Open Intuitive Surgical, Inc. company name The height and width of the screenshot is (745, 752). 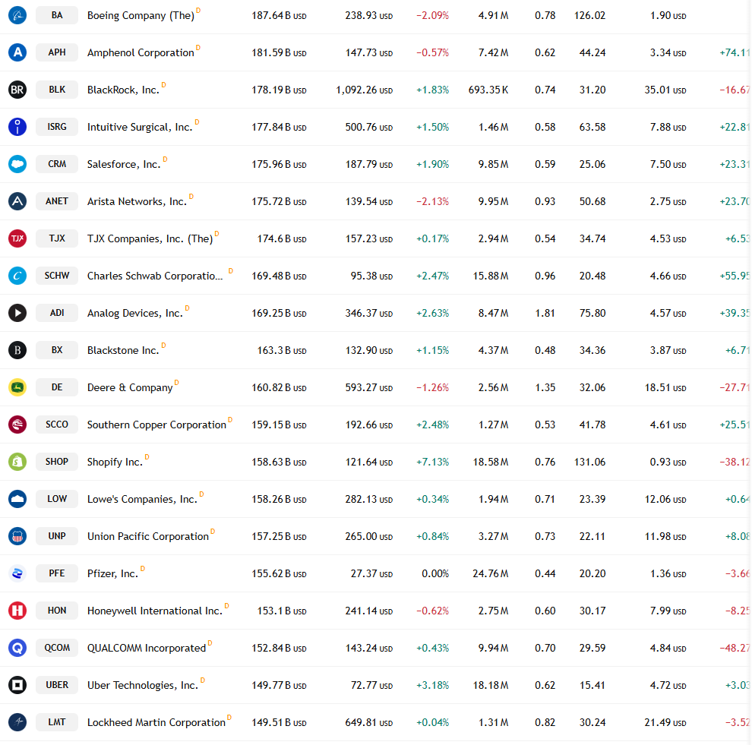coord(140,127)
